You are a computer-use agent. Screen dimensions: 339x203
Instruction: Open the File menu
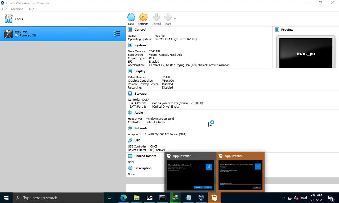[x=5, y=9]
